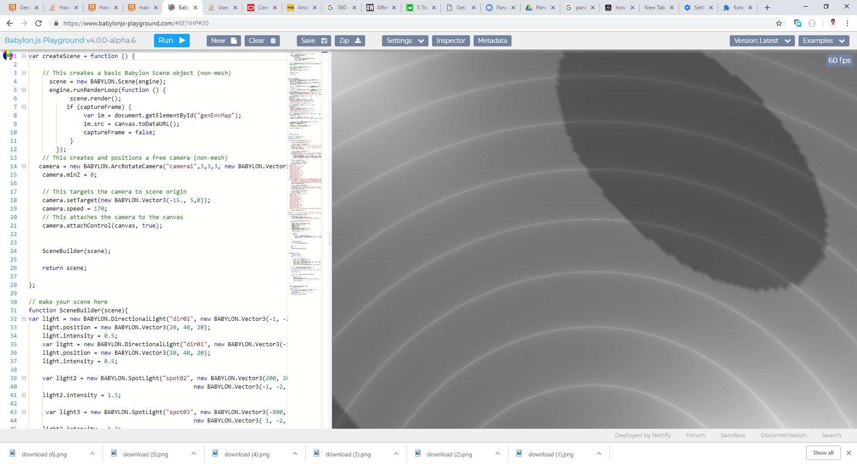This screenshot has height=464, width=857.
Task: Reload the current page
Action: 38,23
